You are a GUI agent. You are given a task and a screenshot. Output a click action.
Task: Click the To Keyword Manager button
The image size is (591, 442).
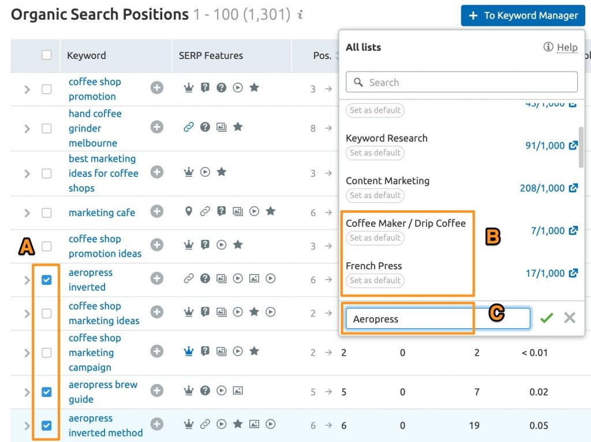pos(522,16)
